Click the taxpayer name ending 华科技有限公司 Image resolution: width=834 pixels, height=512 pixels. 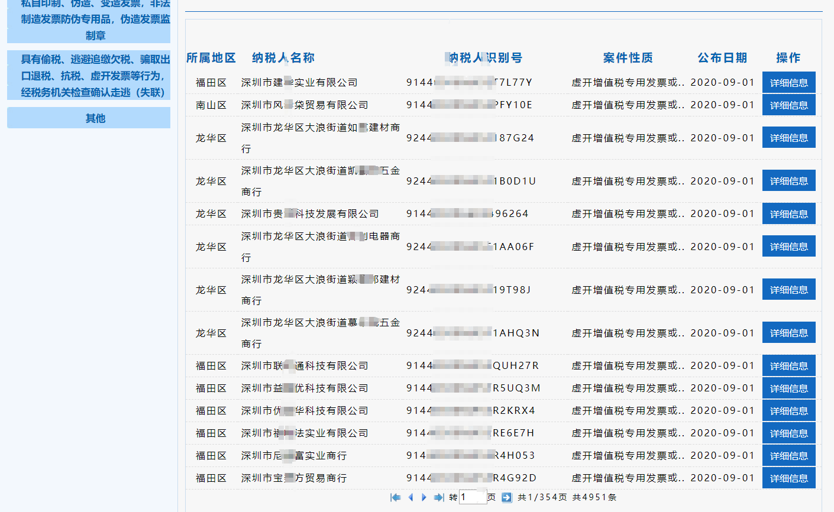305,411
